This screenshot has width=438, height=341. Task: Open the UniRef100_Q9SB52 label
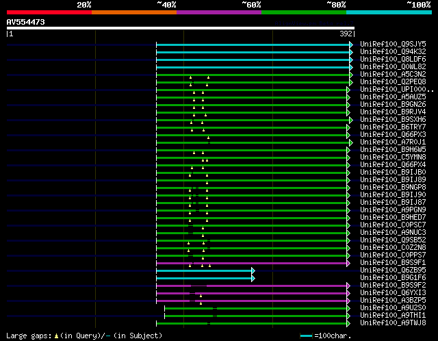(393, 240)
